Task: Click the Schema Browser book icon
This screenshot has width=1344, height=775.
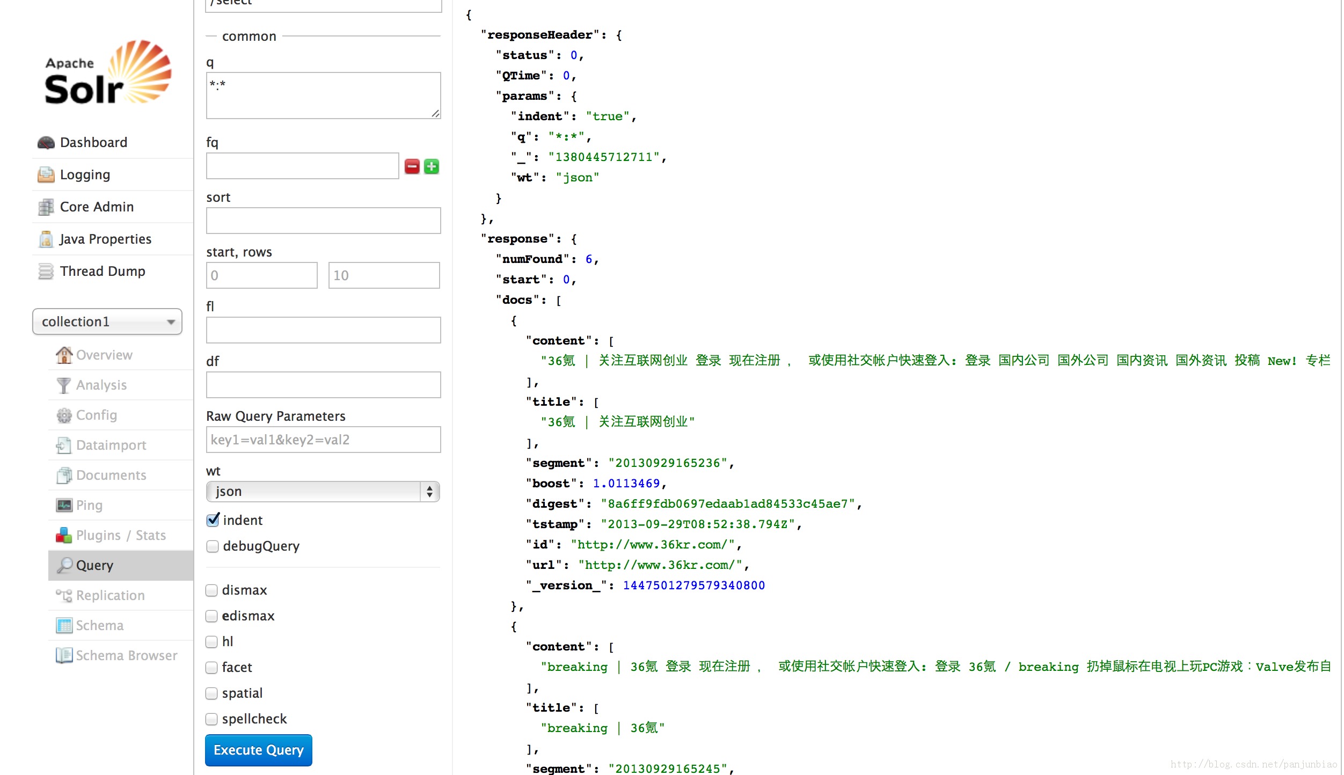Action: coord(64,655)
